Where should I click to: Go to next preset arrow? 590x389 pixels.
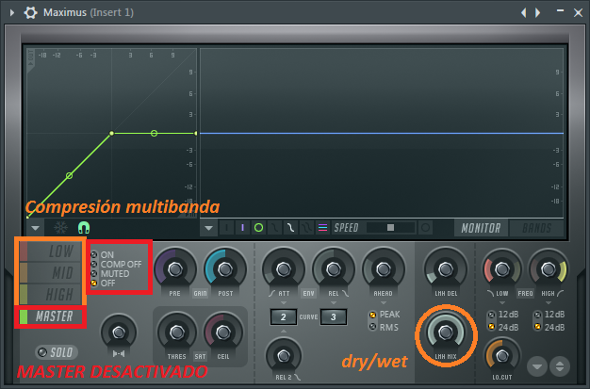538,13
